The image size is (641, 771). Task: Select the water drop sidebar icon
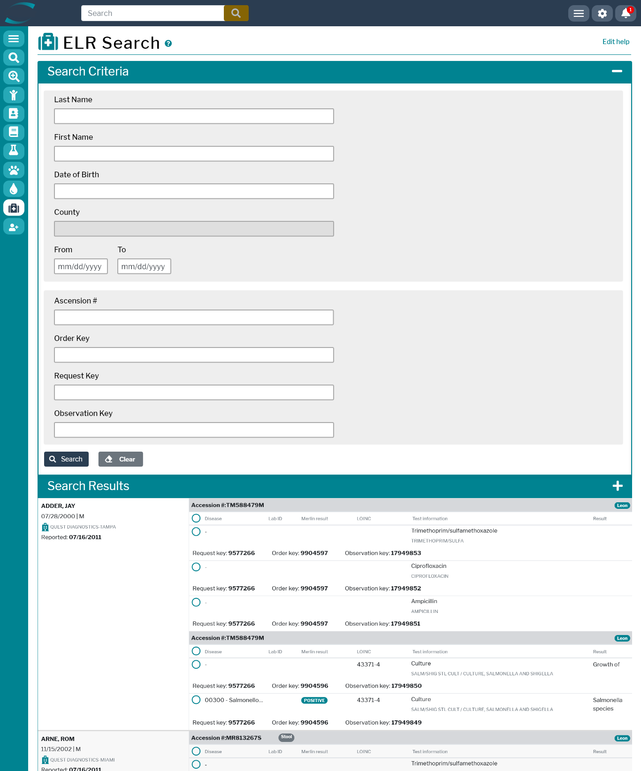(14, 189)
